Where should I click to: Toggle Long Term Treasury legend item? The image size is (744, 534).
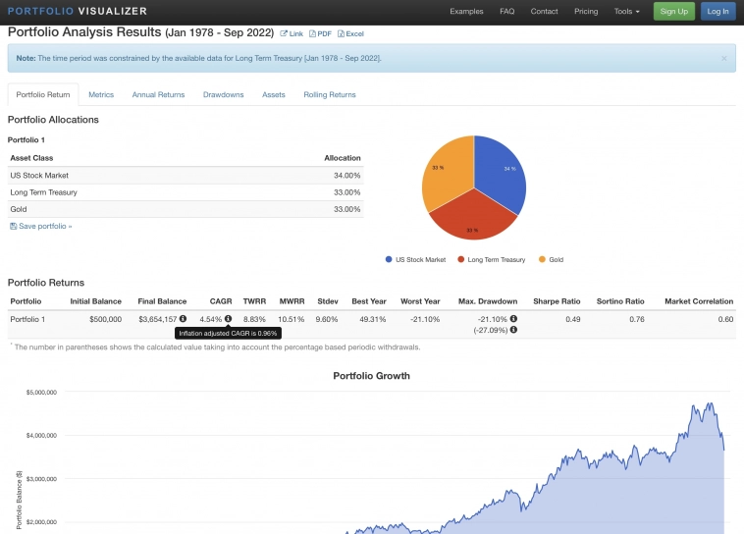click(491, 260)
